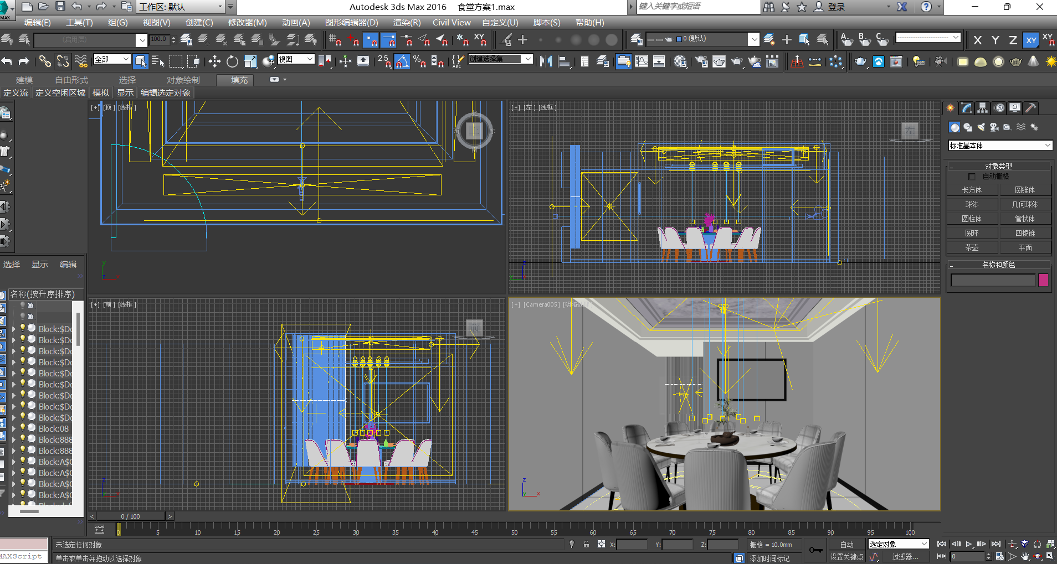Enable the 自动栅格 checkbox
Image resolution: width=1057 pixels, height=564 pixels.
(972, 177)
